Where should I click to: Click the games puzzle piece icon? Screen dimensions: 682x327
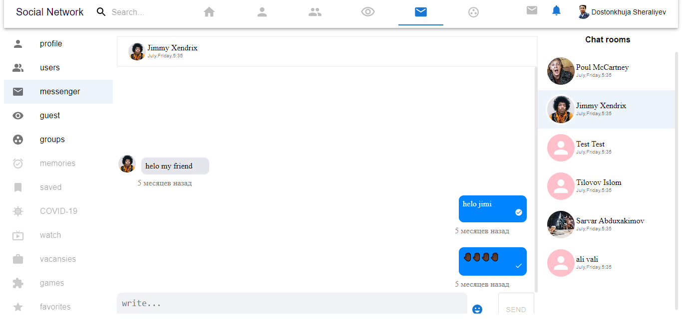pos(18,283)
